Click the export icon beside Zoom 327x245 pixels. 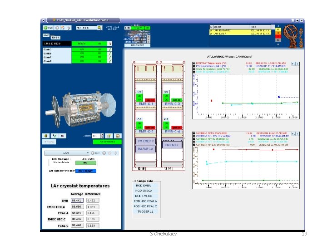(x=109, y=136)
